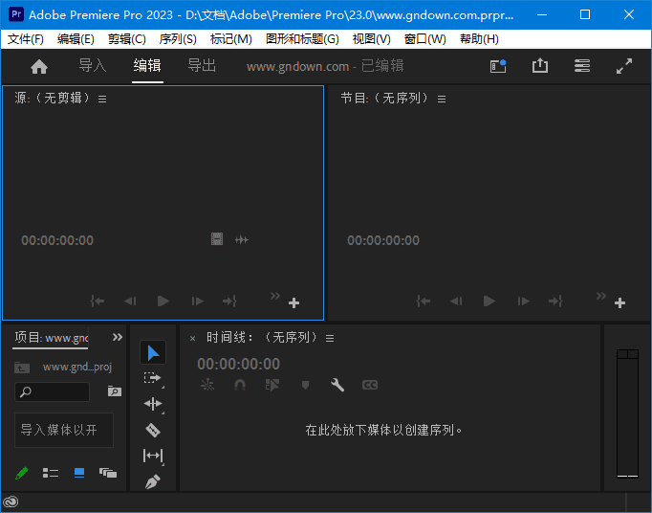This screenshot has height=513, width=652.
Task: Toggle Linked Selection in Timeline
Action: (272, 385)
